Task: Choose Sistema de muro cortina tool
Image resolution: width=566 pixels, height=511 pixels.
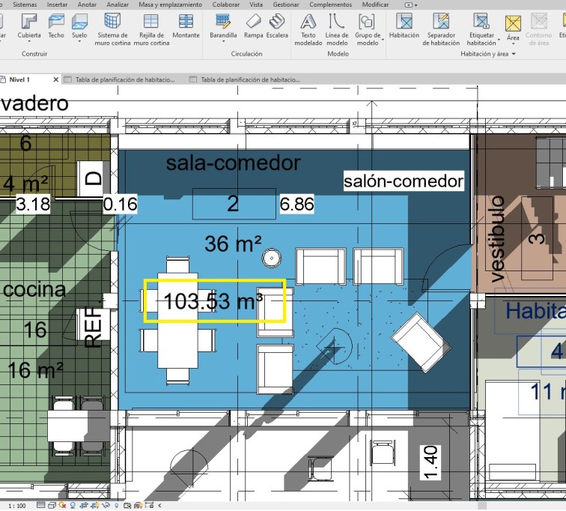Action: point(113,27)
